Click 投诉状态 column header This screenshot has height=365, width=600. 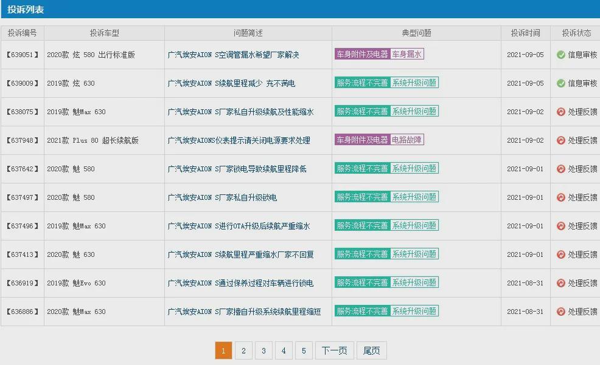point(576,33)
